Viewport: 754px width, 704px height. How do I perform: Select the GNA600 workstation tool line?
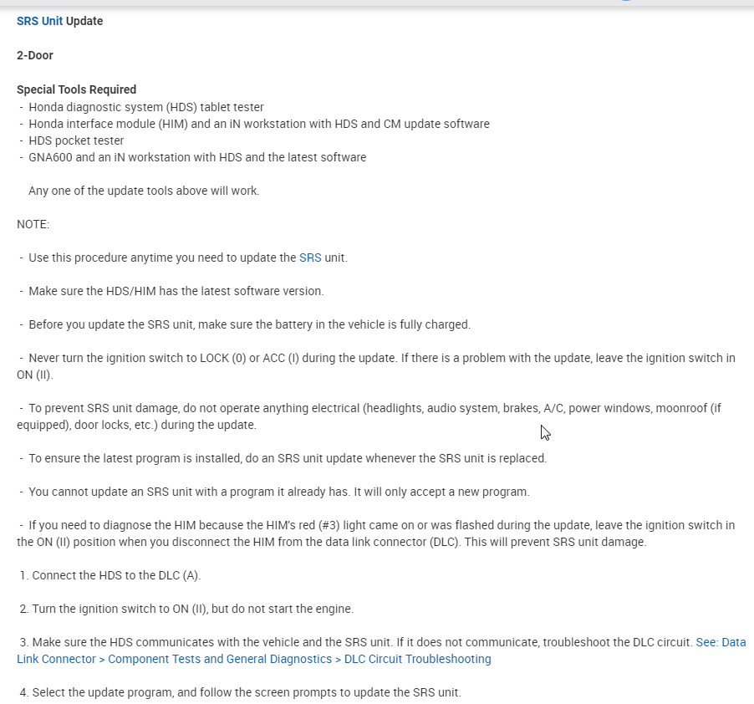point(197,157)
